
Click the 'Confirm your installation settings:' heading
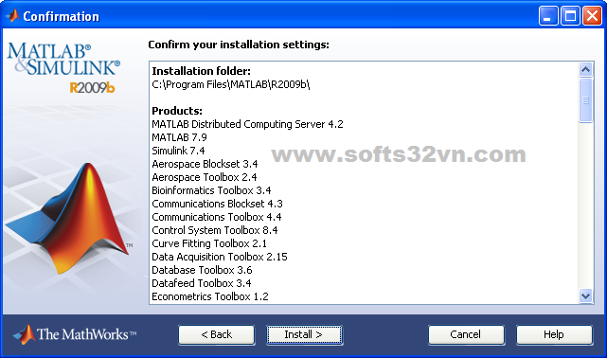coord(239,45)
